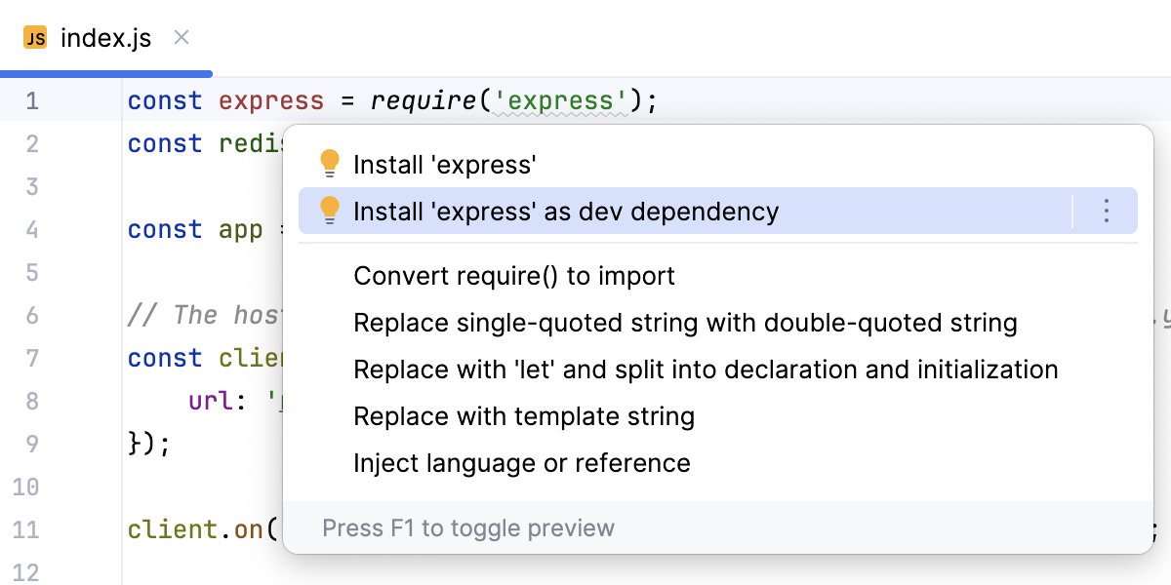The image size is (1171, 585).
Task: Click closing '});' on line 9
Action: coord(149,444)
